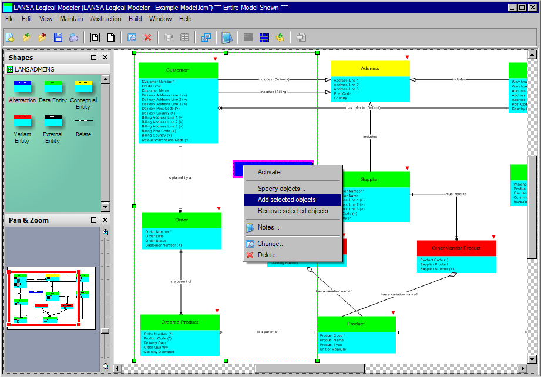Click the grayed table grid toolbar icon
The height and width of the screenshot is (377, 541).
pyautogui.click(x=185, y=37)
